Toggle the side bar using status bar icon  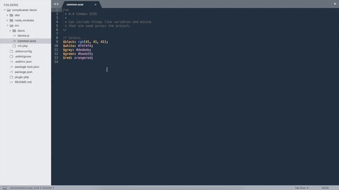pos(5,188)
